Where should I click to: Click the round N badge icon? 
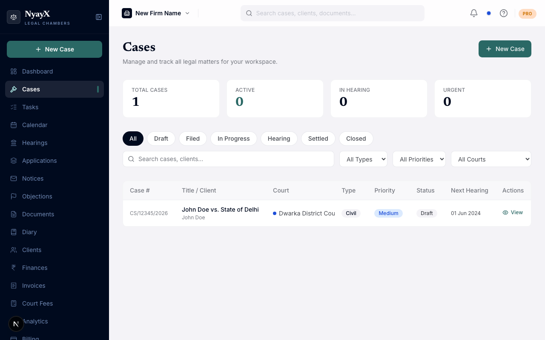pos(16,324)
